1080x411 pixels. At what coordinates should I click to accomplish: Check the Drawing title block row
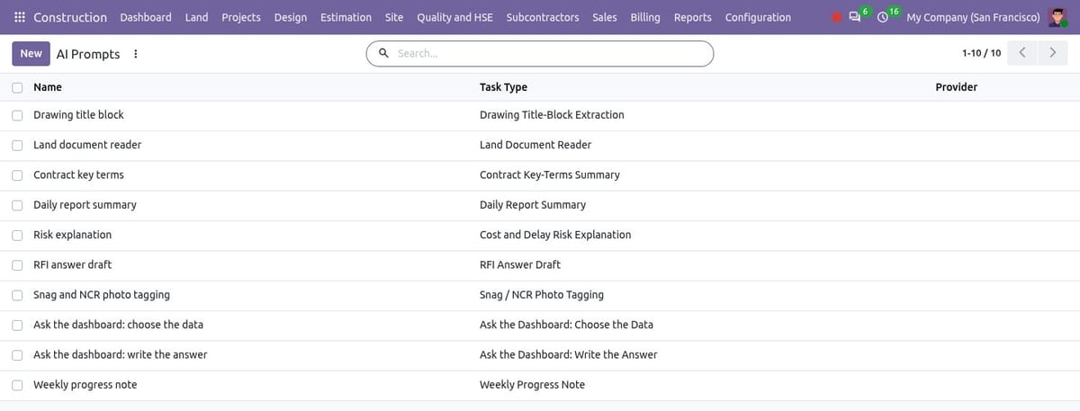(18, 115)
